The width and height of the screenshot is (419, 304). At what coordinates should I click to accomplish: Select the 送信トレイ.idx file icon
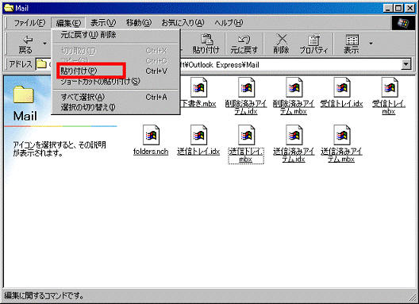click(198, 135)
